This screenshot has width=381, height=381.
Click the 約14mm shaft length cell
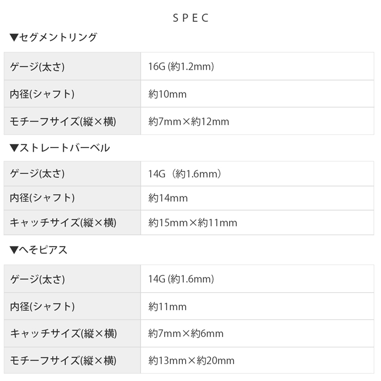(x=168, y=198)
